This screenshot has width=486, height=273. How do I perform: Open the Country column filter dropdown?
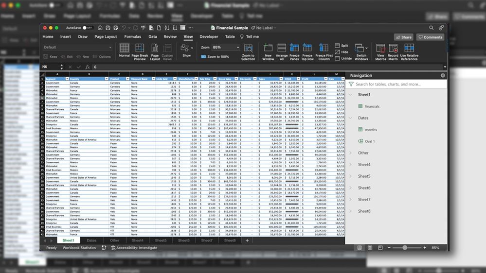(x=107, y=79)
